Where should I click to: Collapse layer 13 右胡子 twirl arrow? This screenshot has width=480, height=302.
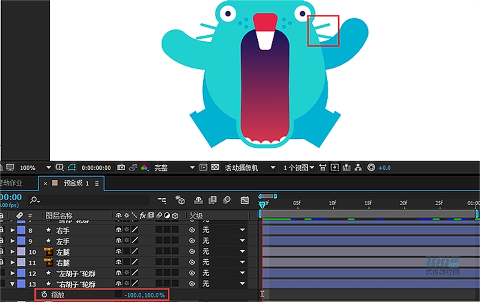pos(13,284)
